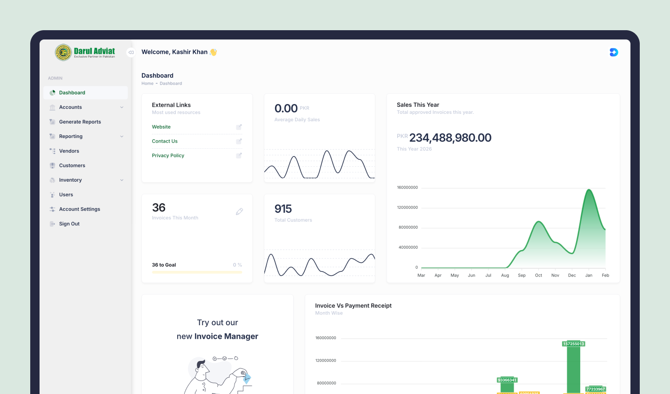Click the Sign Out icon
The height and width of the screenshot is (394, 670).
[x=53, y=224]
